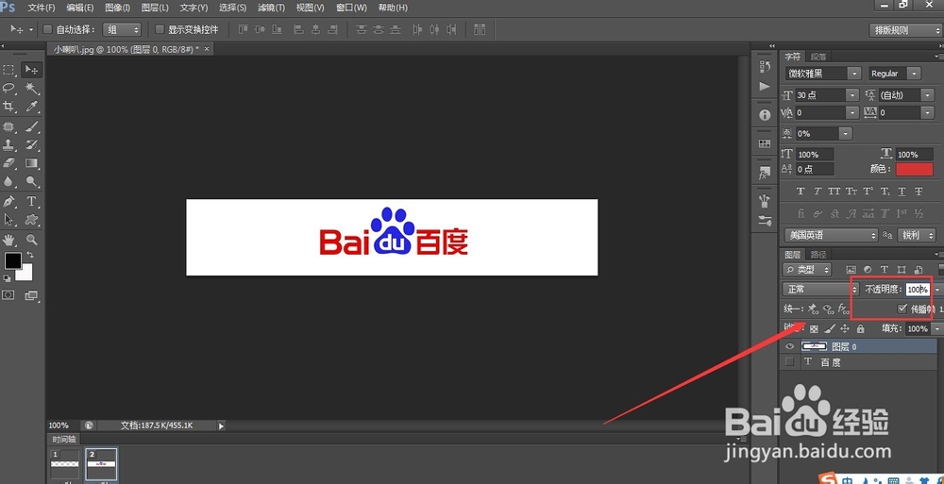Toggle Quick Mask mode
This screenshot has height=484, width=944.
tap(8, 295)
